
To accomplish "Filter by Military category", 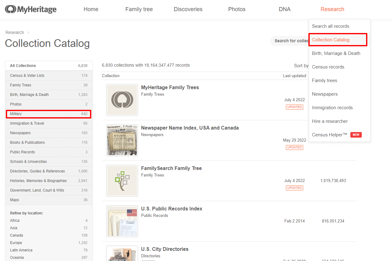I will [49, 114].
